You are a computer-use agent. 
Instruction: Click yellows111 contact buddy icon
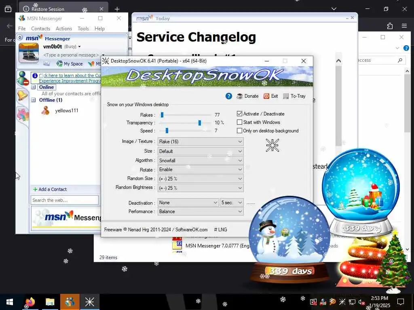45,111
